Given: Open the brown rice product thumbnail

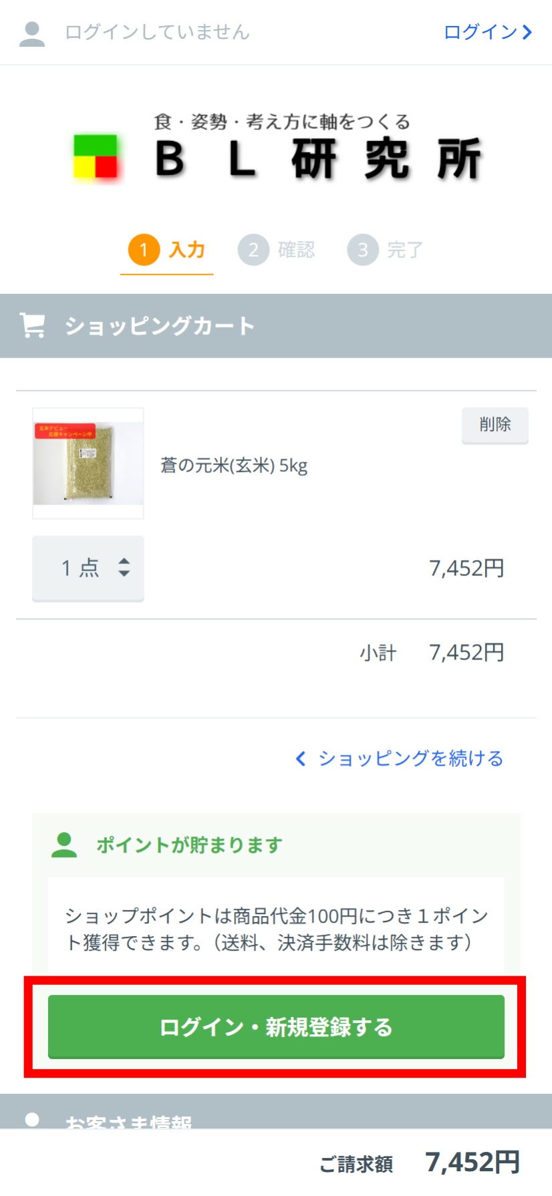Looking at the screenshot, I should (88, 463).
